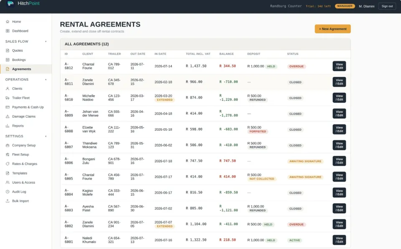Viewport: 401px width, 249px height.
Task: Click trailer CA 567-890
Action: pyautogui.click(x=114, y=208)
